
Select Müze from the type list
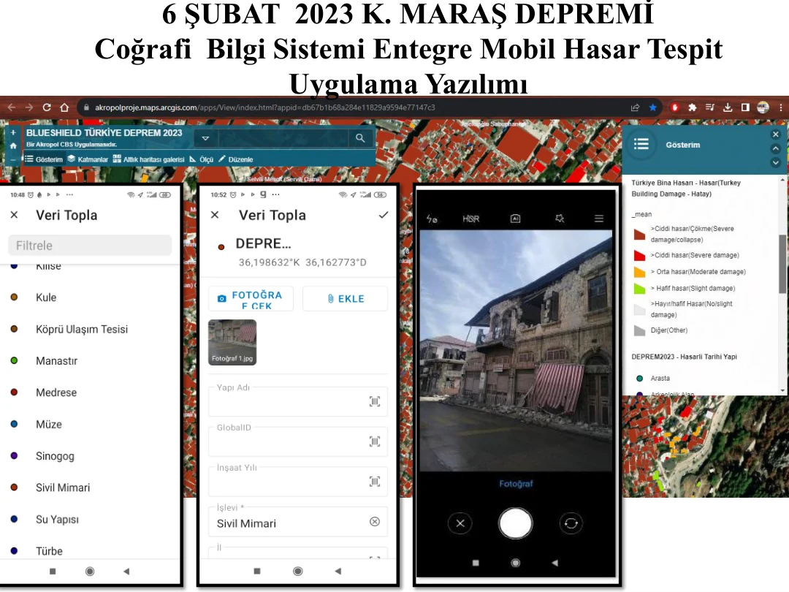pos(48,425)
